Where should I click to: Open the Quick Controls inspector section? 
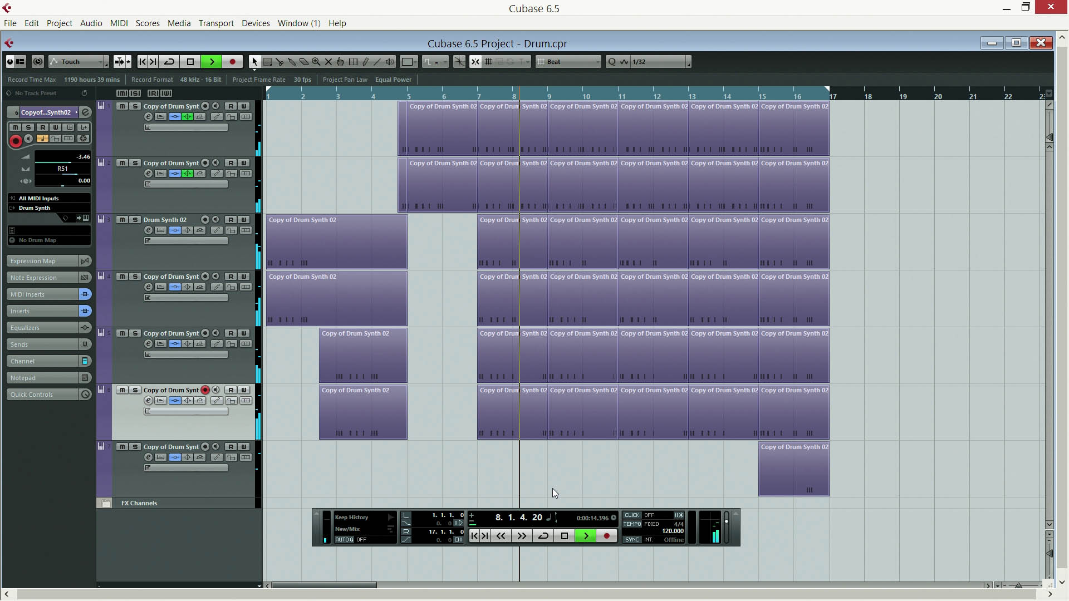[x=42, y=395]
